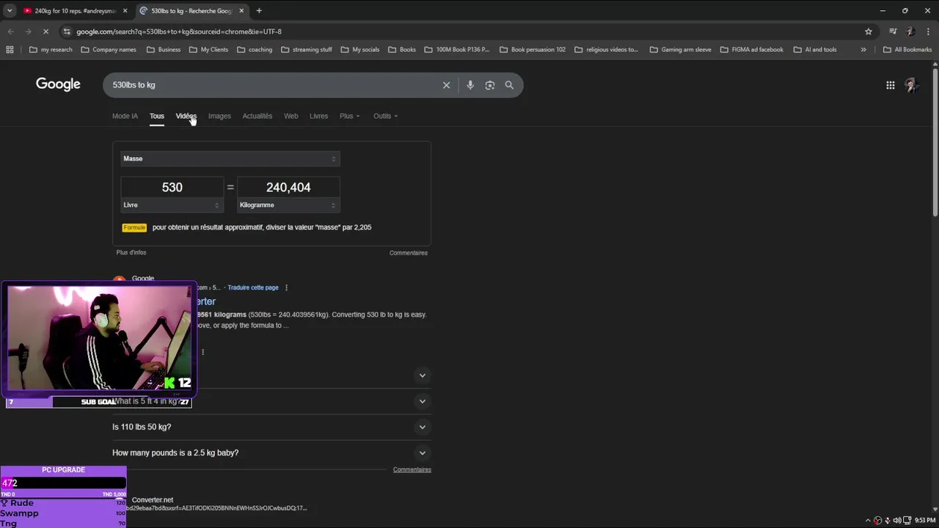Bookmark this page with the star icon
939x528 pixels.
pyautogui.click(x=869, y=32)
